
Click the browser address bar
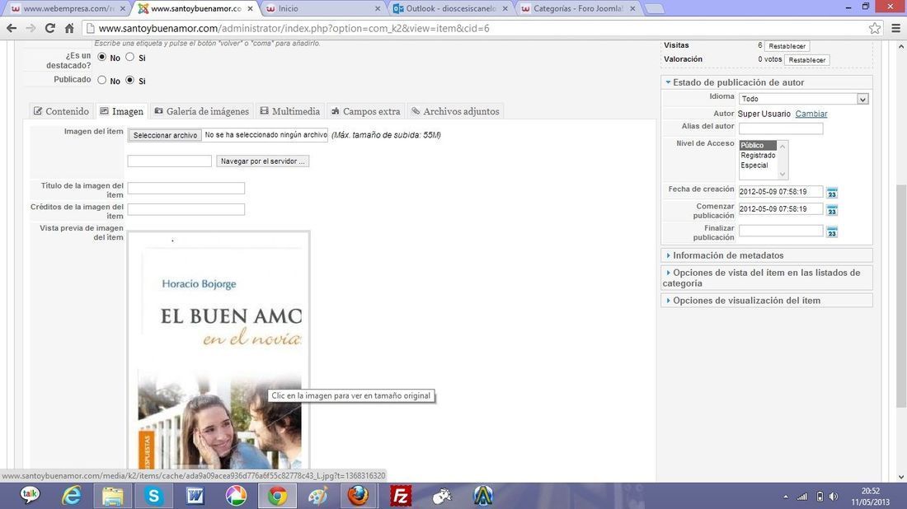click(x=474, y=28)
